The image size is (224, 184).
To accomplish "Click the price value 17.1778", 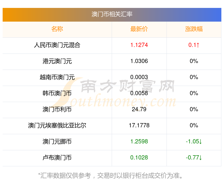I will 139,125.
